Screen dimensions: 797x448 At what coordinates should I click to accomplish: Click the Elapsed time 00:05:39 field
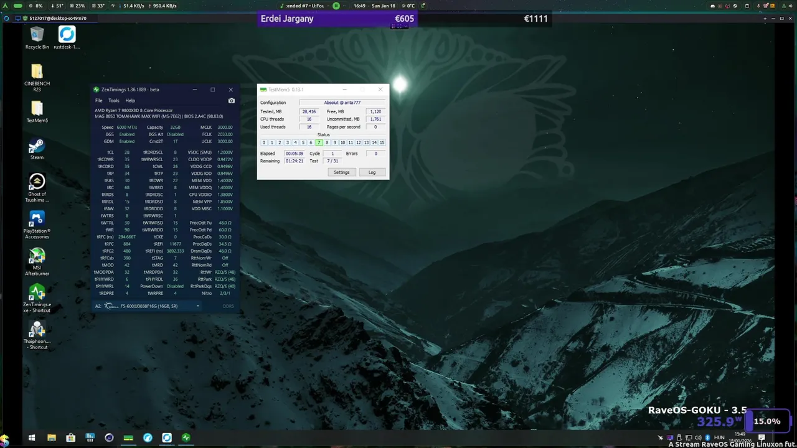[294, 153]
